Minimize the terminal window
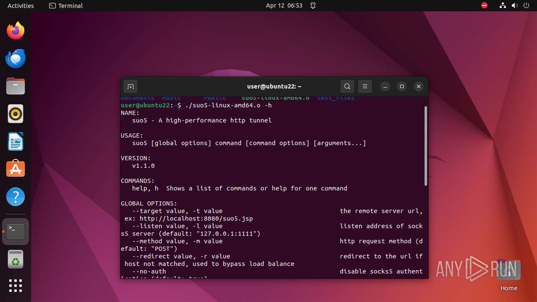 pos(385,86)
